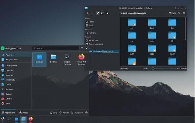Switch to Places tab in launcher
This screenshot has height=123, width=195.
23,113
